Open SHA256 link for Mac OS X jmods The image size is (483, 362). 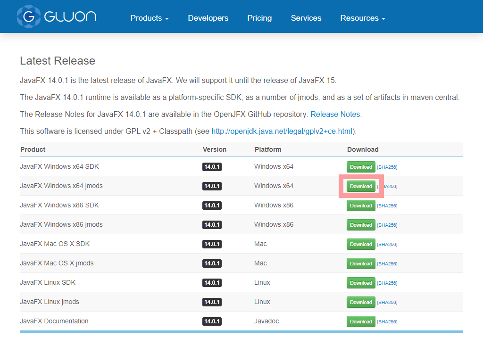pyautogui.click(x=387, y=264)
